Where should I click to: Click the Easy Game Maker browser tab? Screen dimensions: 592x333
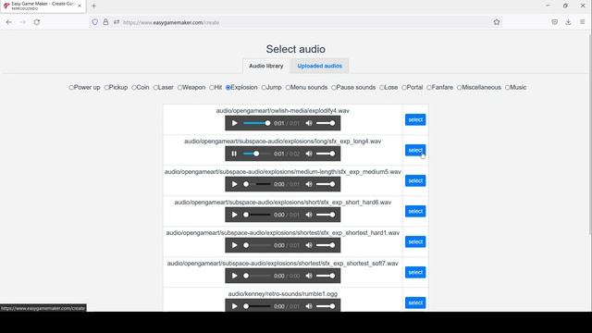pos(43,6)
